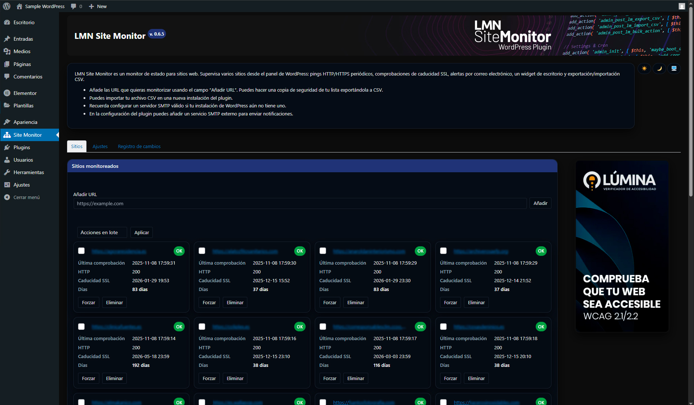This screenshot has height=405, width=694.
Task: Switch to dark mode moon icon
Action: coord(659,69)
